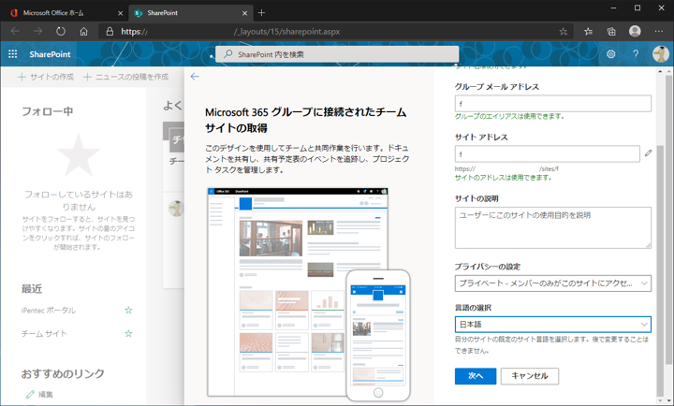
Task: Click the フォロー中 heading
Action: [48, 111]
